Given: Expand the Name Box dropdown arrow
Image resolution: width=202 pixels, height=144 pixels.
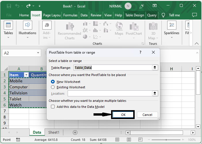Looking at the screenshot, I should 38,53.
